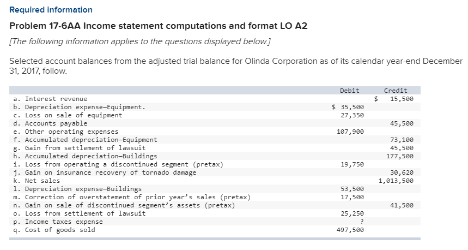Click the 15,500 interest revenue credit value
This screenshot has height=250, width=468.
(402, 99)
